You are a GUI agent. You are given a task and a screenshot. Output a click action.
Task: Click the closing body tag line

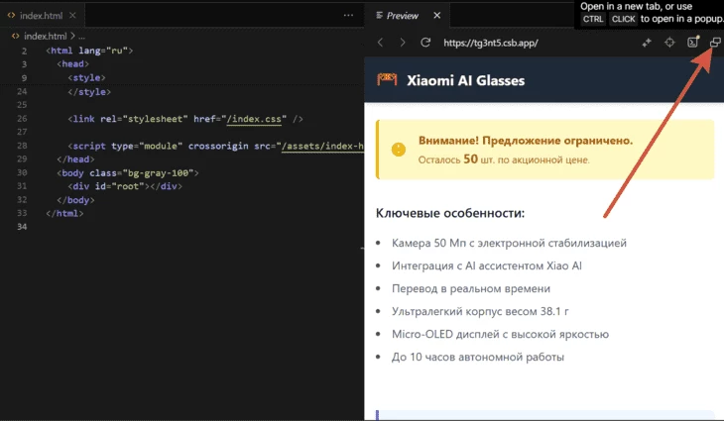tap(75, 200)
